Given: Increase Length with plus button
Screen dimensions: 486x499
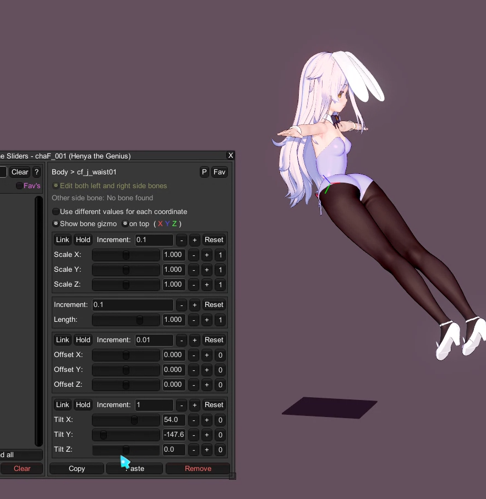Looking at the screenshot, I should click(206, 320).
